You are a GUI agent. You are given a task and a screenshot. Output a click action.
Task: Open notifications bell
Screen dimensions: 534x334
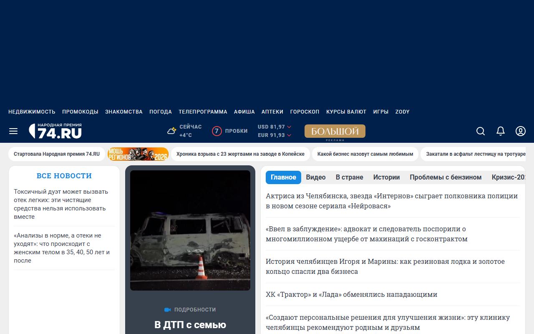coord(501,131)
